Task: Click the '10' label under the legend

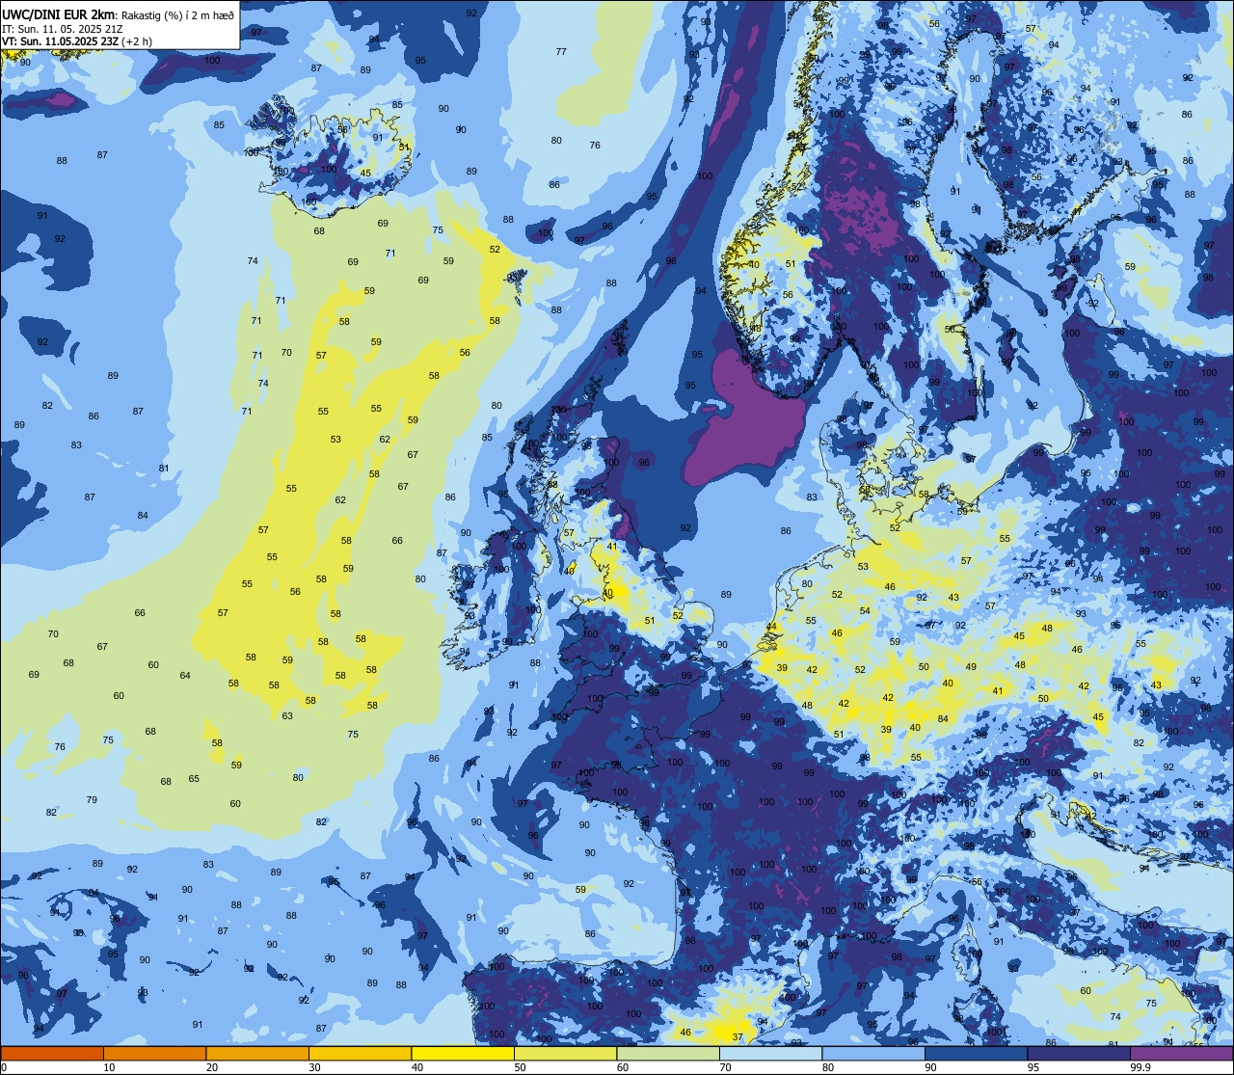Action: click(109, 1067)
